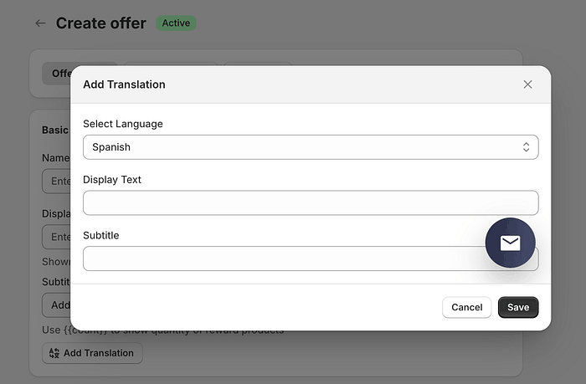
Task: Click the Active status badge
Action: 176,23
